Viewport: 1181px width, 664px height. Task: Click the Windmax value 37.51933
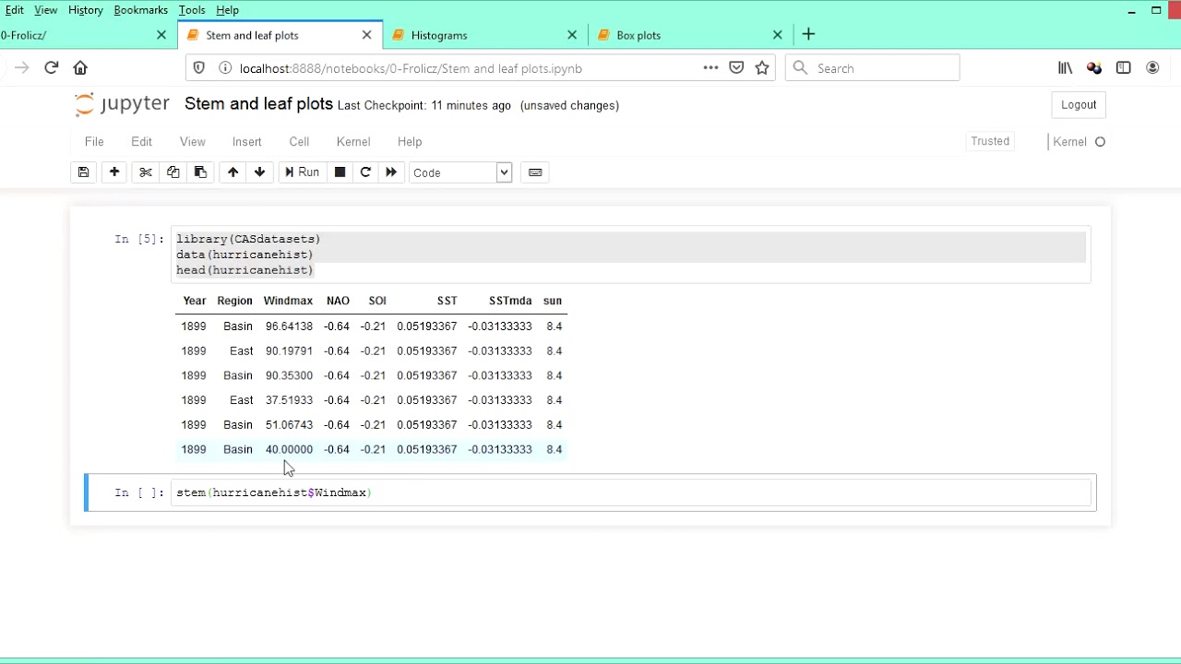[x=289, y=400]
